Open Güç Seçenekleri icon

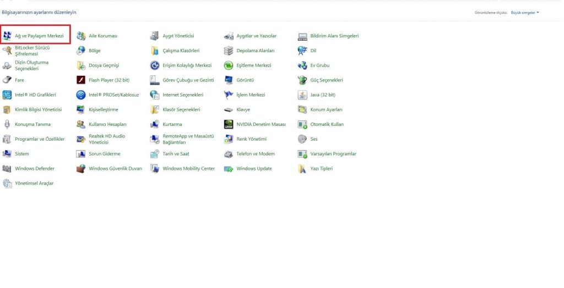pos(302,80)
